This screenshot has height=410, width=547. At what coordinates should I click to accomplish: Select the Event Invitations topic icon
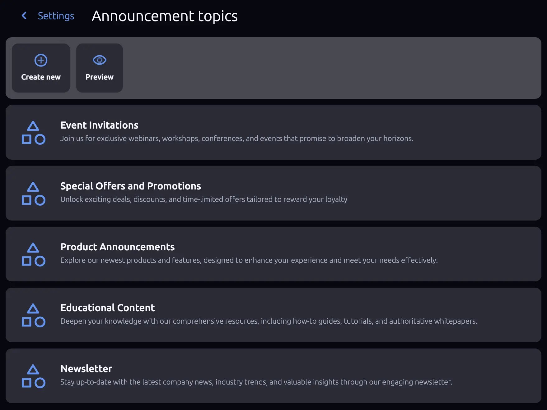[x=34, y=132]
